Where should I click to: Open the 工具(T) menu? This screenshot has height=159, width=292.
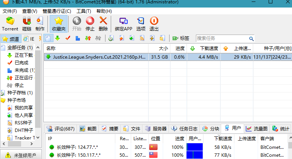coord(84,11)
